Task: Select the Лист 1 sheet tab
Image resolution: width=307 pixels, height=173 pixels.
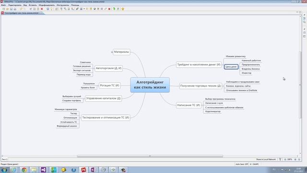Action: (x=4, y=159)
